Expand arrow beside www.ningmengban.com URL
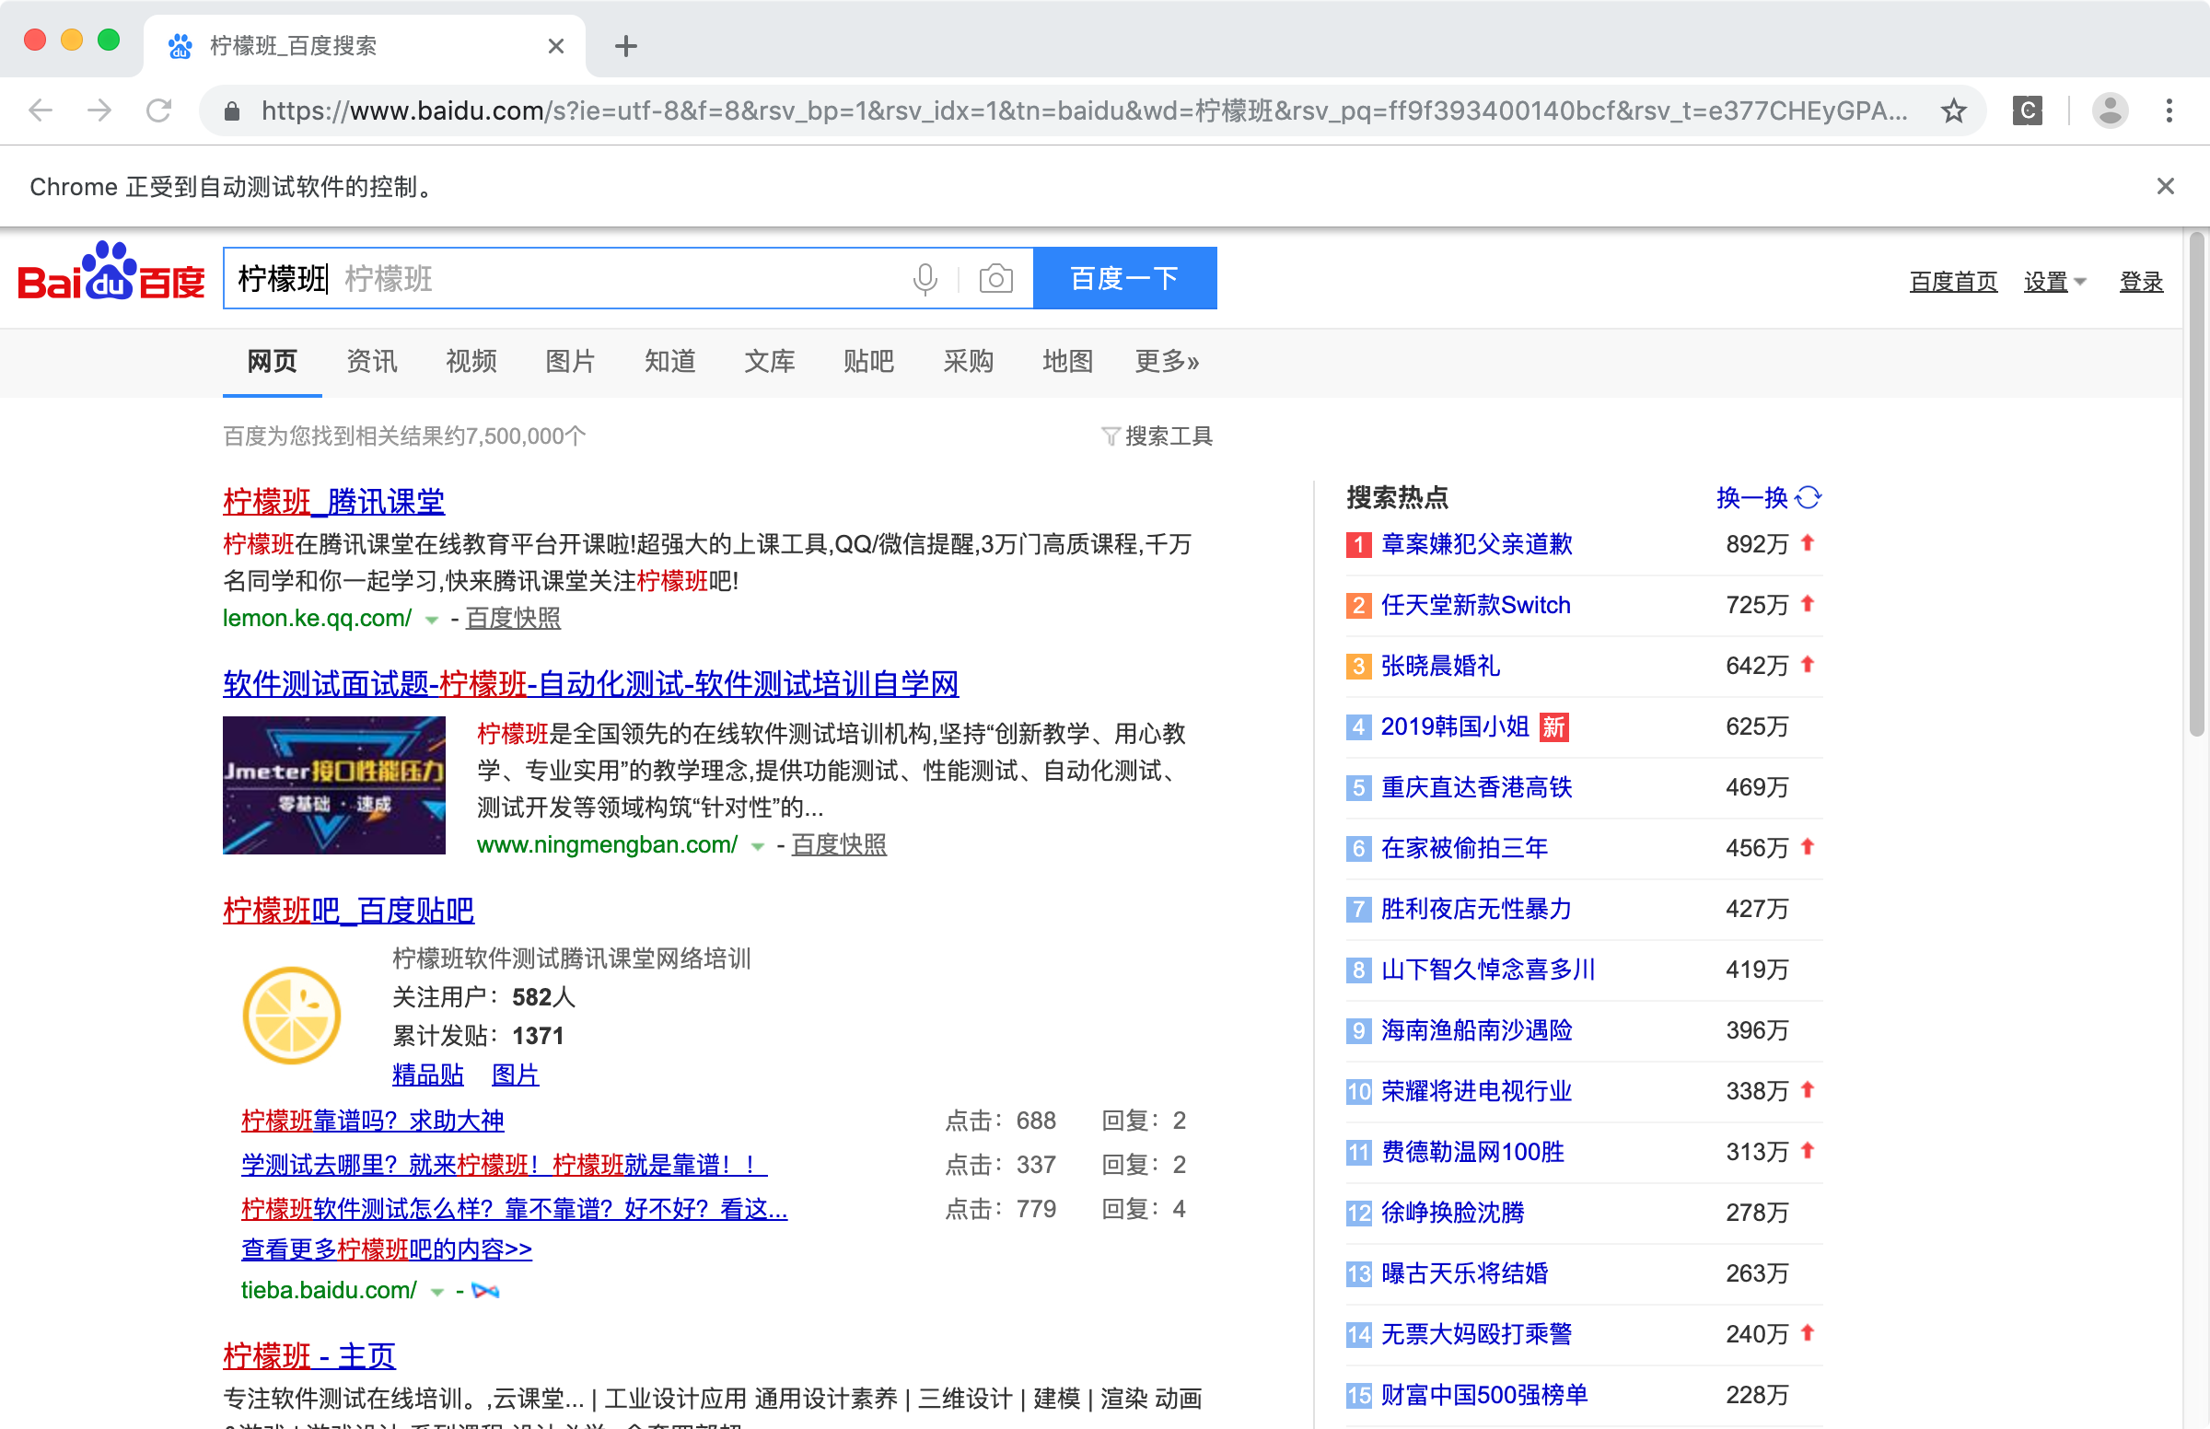 click(757, 846)
